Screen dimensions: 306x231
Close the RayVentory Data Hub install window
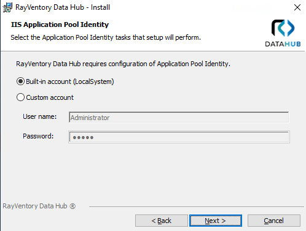pyautogui.click(x=297, y=7)
